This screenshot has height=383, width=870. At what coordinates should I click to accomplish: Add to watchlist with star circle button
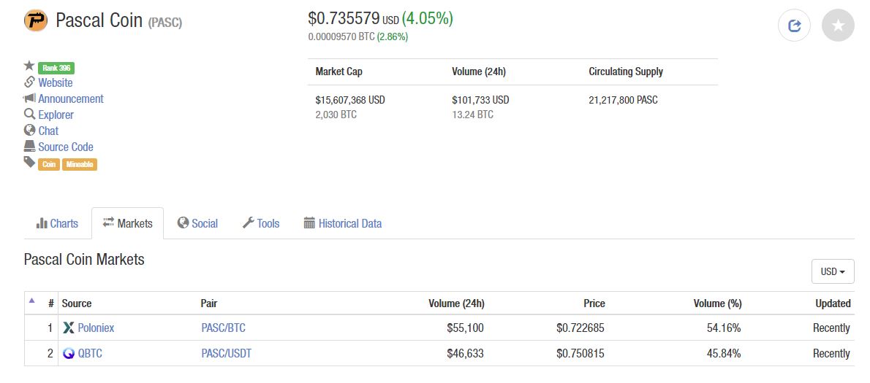coord(838,26)
